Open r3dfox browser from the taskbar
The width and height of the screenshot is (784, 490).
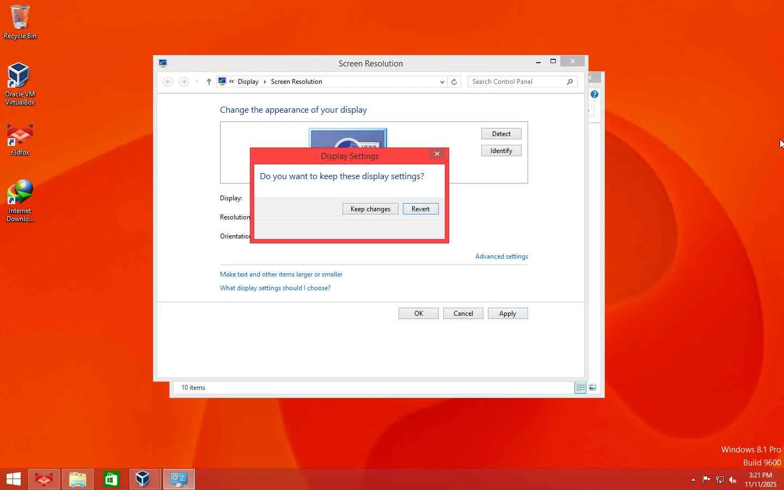click(x=44, y=479)
